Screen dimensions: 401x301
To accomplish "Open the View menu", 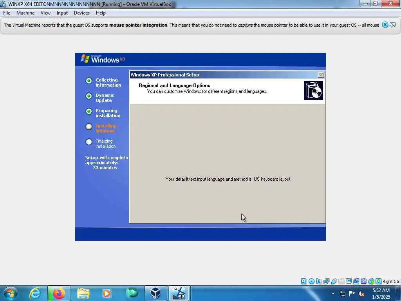I will pyautogui.click(x=45, y=13).
